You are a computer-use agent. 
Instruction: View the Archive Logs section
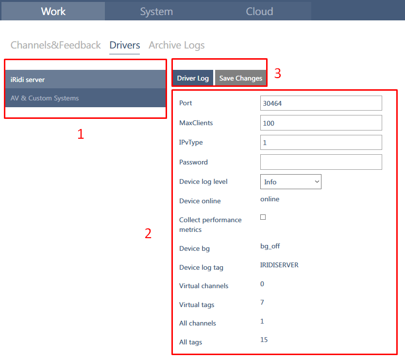click(176, 45)
